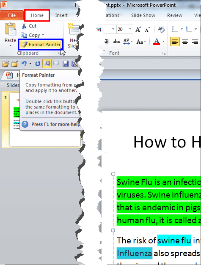
Task: Expand Character Spacing dropdown arrow
Action: click(x=132, y=41)
